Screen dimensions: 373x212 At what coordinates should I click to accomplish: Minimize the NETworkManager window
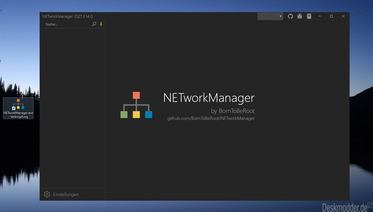click(320, 16)
